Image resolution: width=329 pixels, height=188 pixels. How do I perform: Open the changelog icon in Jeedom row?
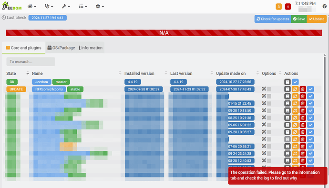[x=288, y=82]
